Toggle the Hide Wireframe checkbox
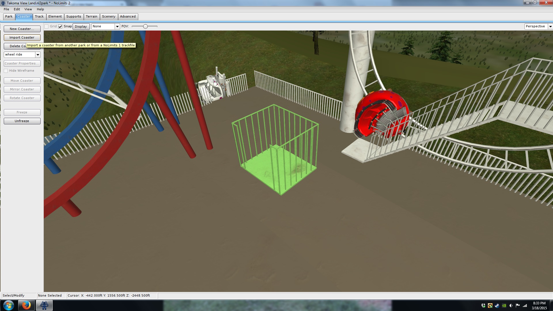Viewport: 553px width, 311px height. (6, 71)
